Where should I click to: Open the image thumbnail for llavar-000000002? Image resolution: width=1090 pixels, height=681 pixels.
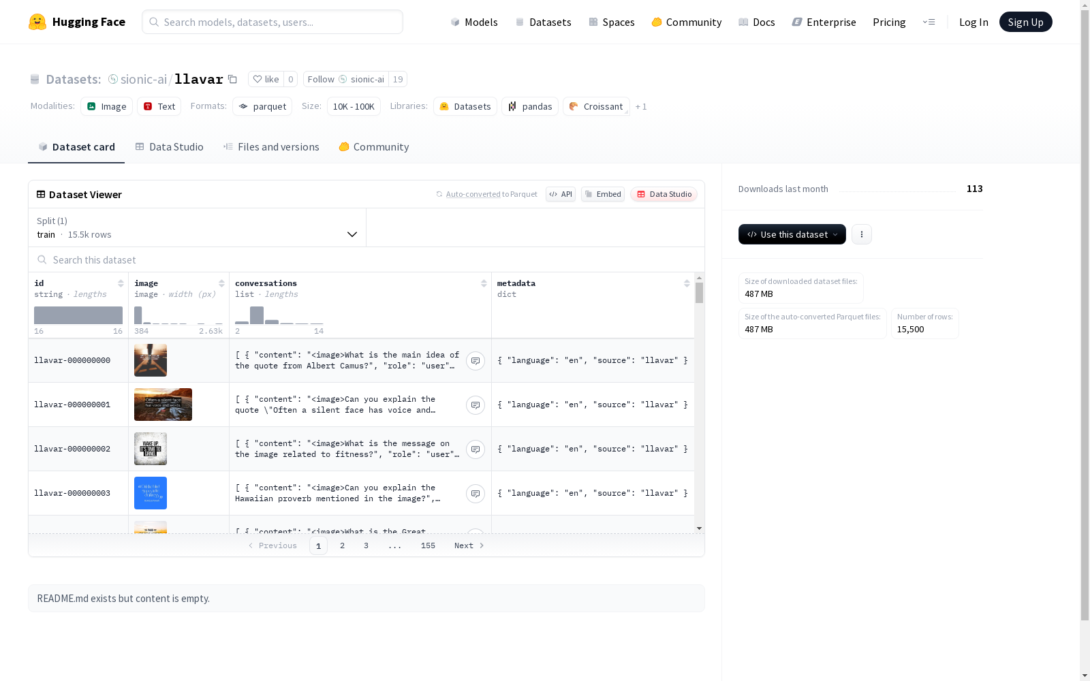coord(151,449)
